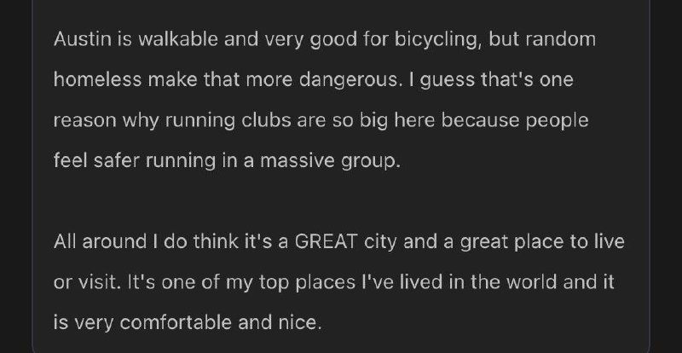Click the words "All around" starting second paragraph
Image resolution: width=682 pixels, height=353 pixels.
100,241
